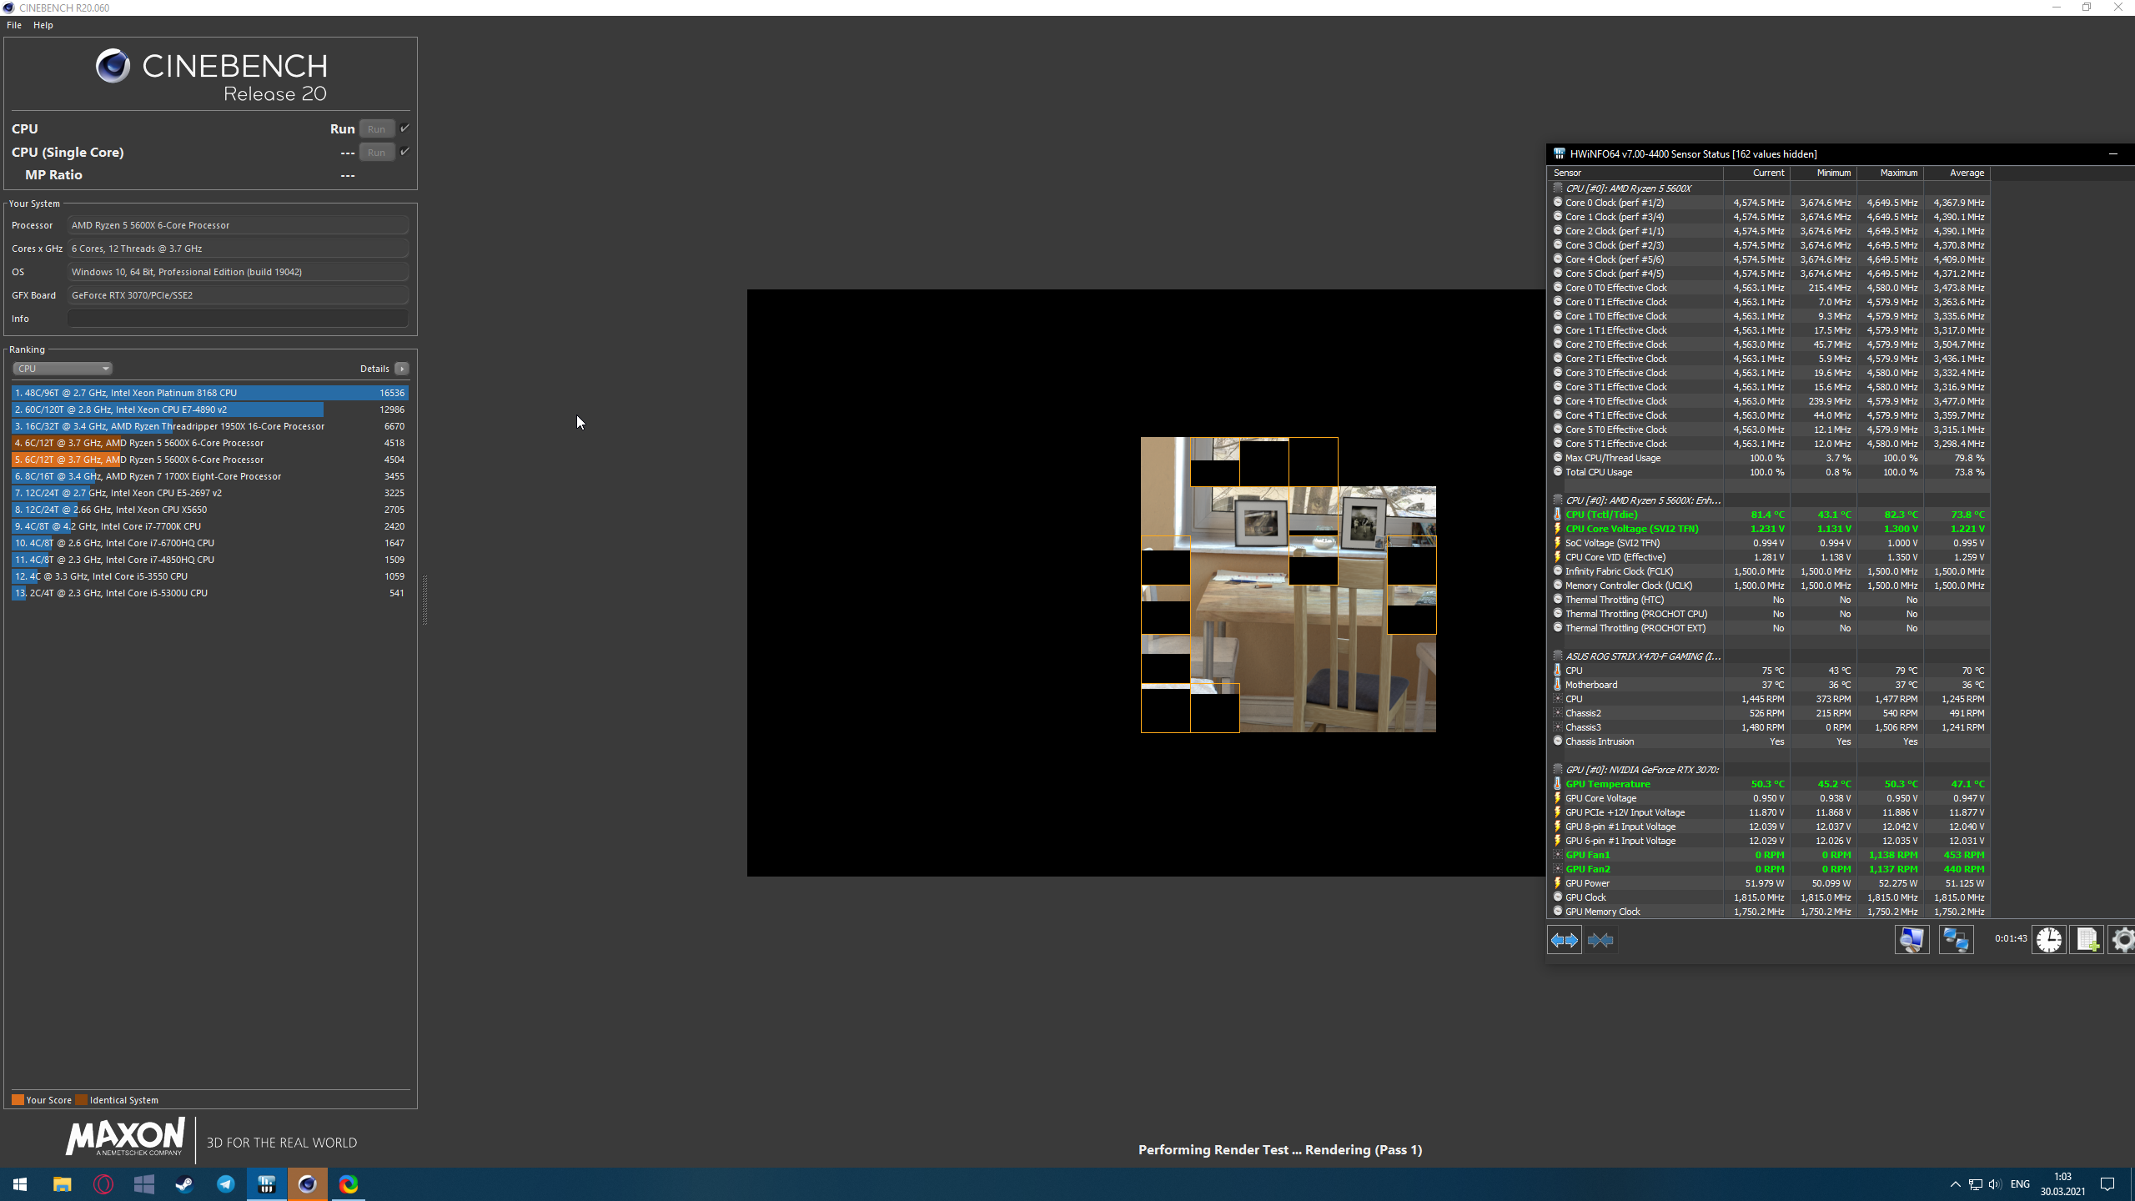The image size is (2135, 1201).
Task: Open Steam from the taskbar
Action: click(184, 1184)
